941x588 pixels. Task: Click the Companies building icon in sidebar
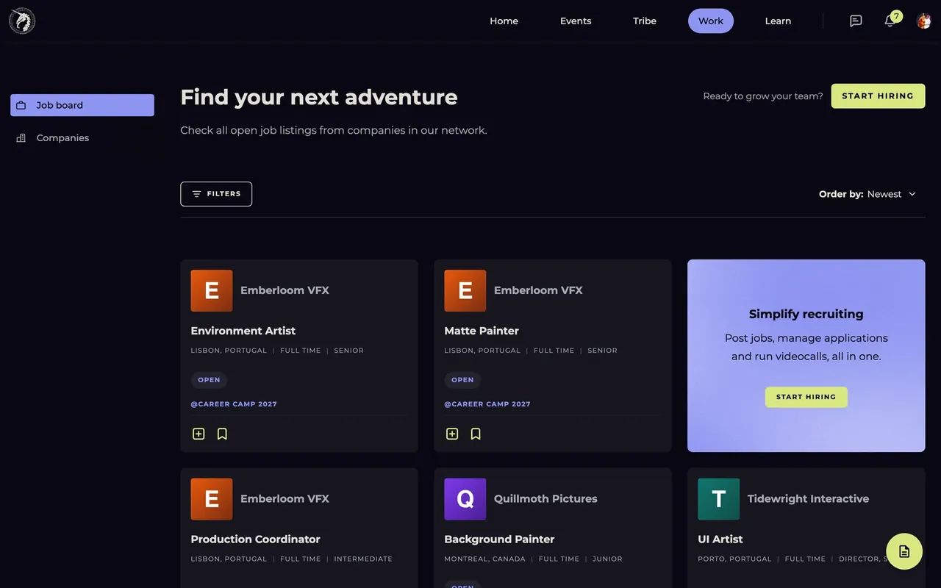pyautogui.click(x=21, y=137)
